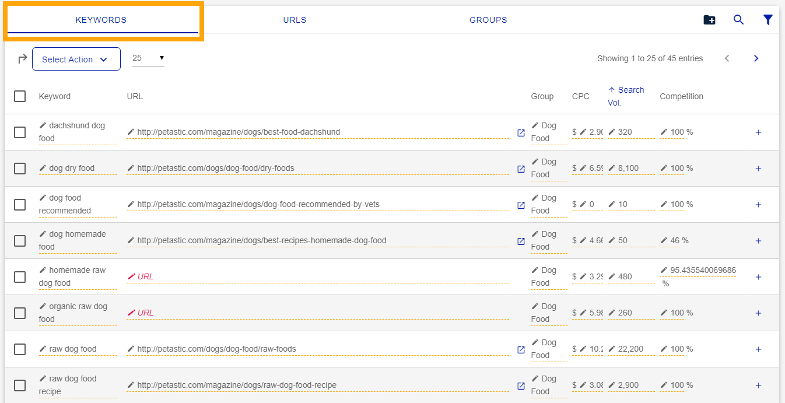Image resolution: width=785 pixels, height=403 pixels.
Task: Go to the previous page of entries
Action: (x=727, y=58)
